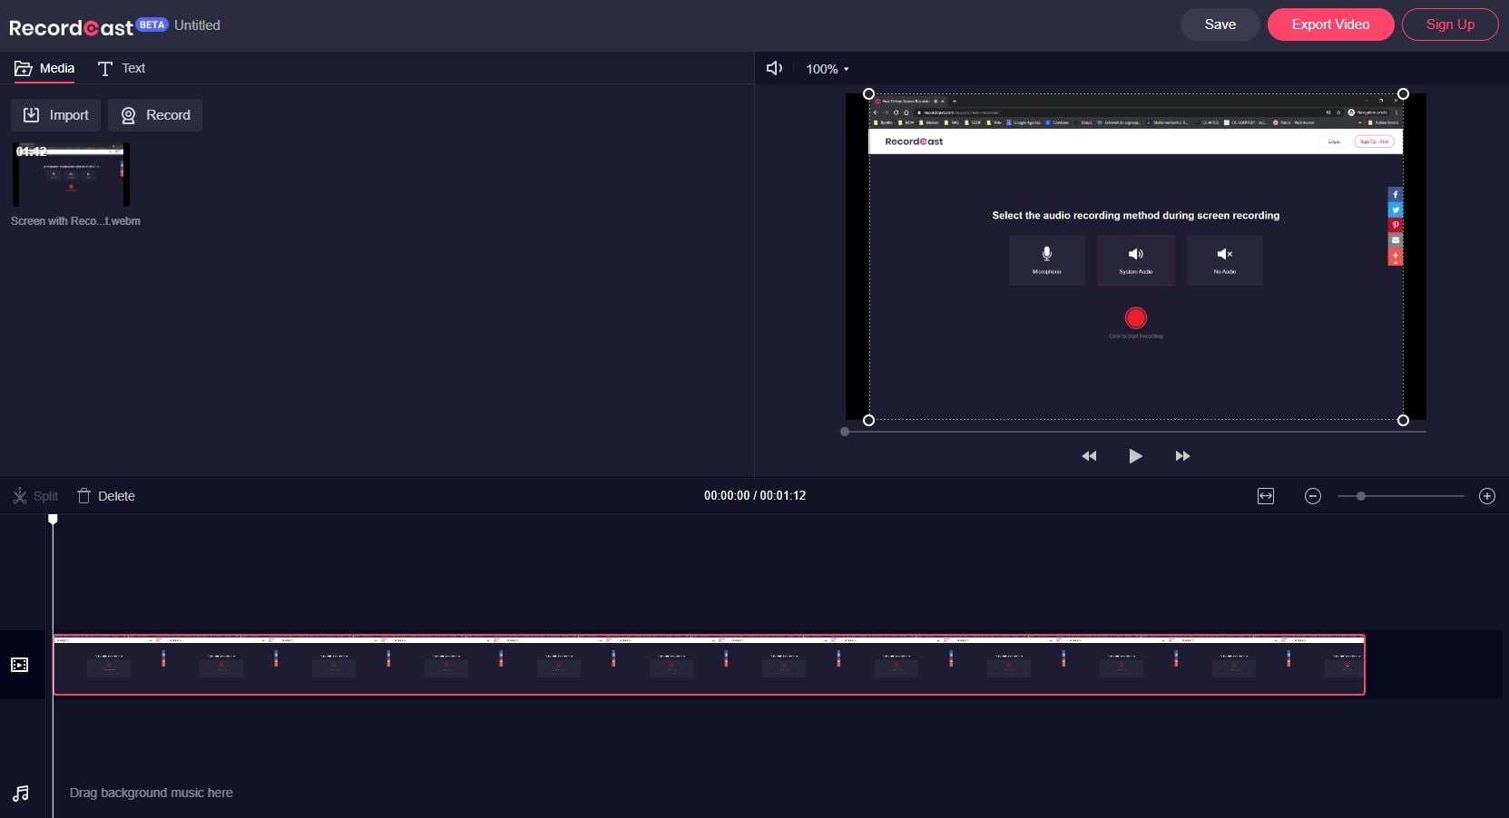
Task: Switch to the Text tab
Action: [122, 68]
